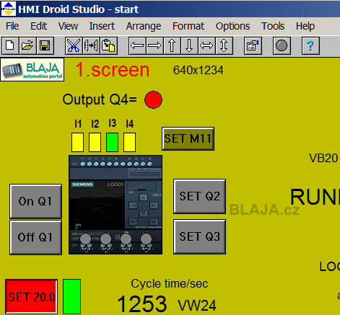
Task: Open the properties toolbar icon
Action: [x=253, y=45]
